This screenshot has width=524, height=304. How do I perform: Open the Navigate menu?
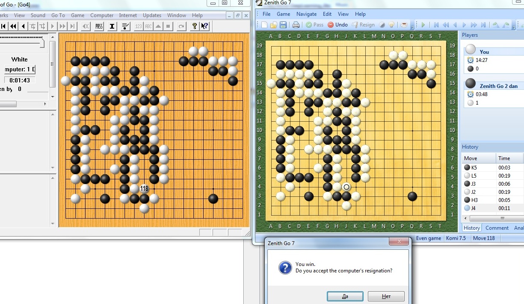tap(306, 14)
